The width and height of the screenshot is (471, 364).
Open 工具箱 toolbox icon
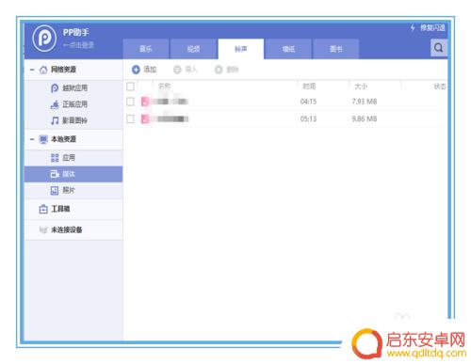point(43,209)
